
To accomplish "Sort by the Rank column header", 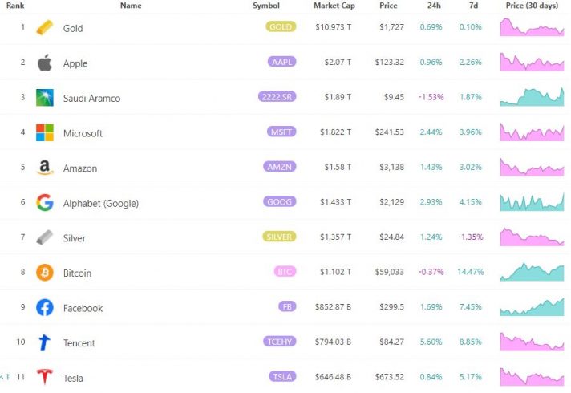I will (15, 6).
